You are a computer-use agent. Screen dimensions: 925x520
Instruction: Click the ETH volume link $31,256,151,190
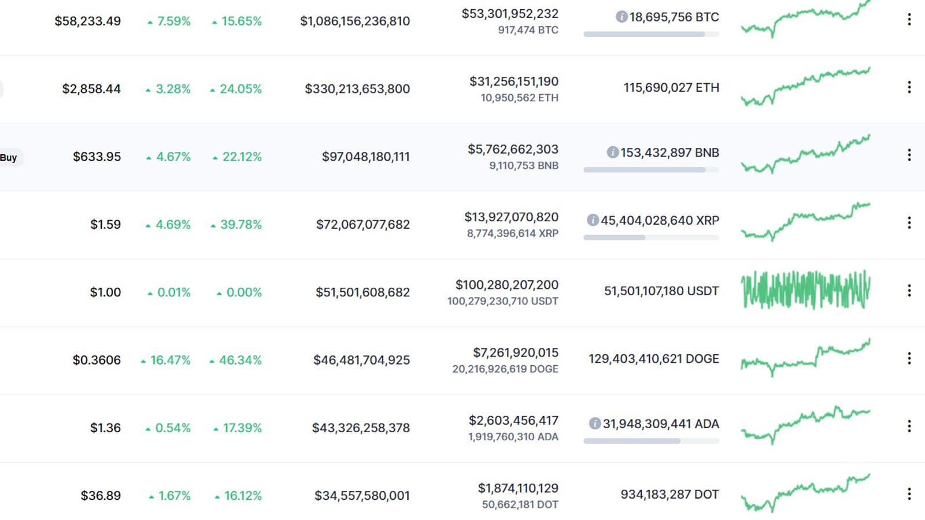(x=513, y=81)
